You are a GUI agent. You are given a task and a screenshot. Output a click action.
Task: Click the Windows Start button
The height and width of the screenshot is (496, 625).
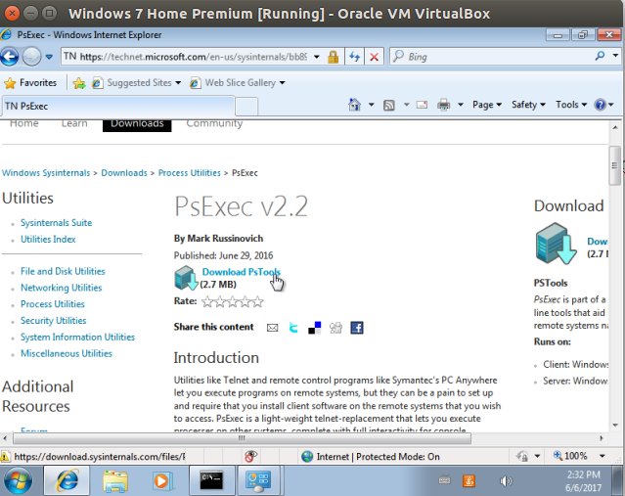[x=19, y=481]
